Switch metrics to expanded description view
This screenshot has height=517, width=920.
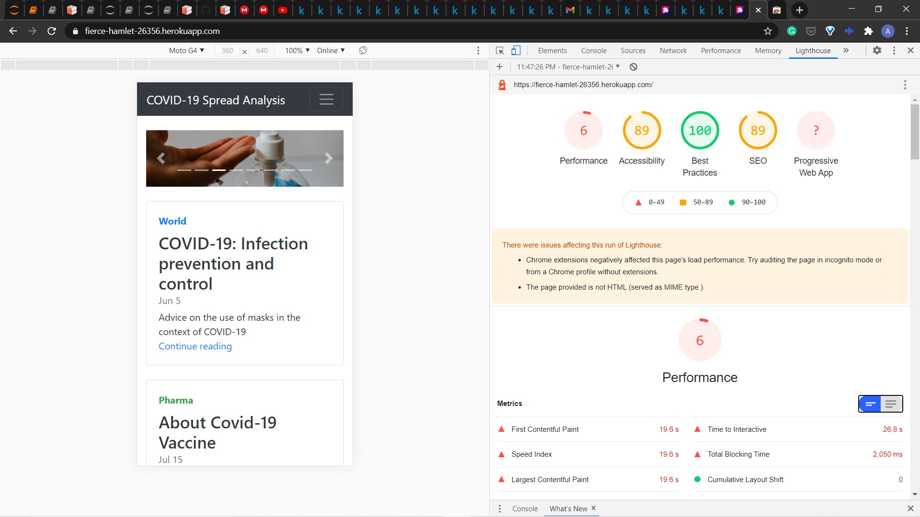click(x=891, y=404)
